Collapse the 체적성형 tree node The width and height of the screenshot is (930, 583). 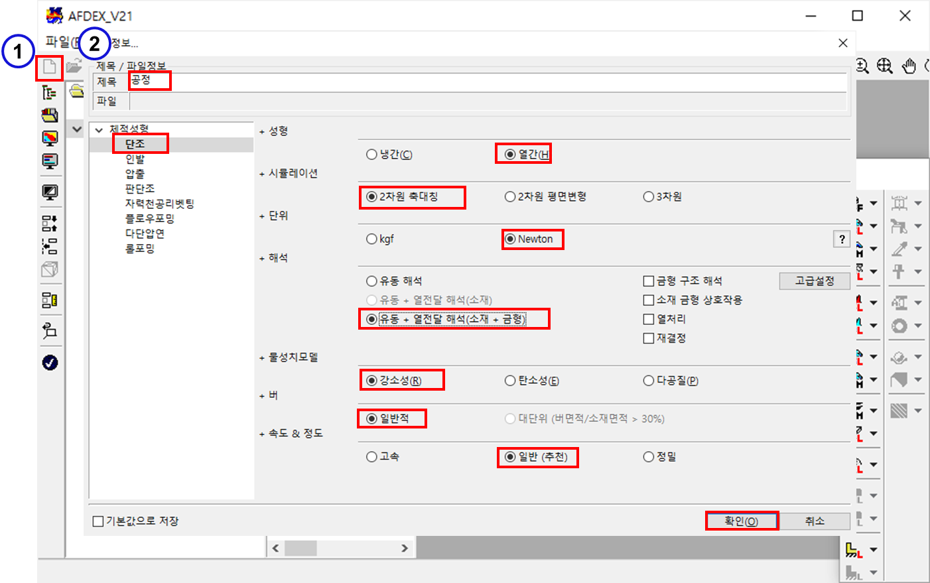click(99, 130)
